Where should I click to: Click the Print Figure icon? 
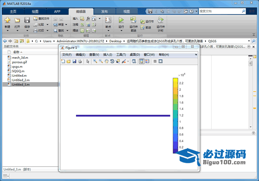(x=80, y=62)
